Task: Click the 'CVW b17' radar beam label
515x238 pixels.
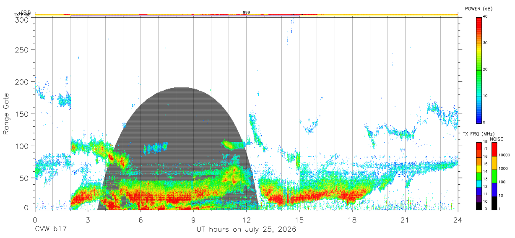Action: point(51,230)
